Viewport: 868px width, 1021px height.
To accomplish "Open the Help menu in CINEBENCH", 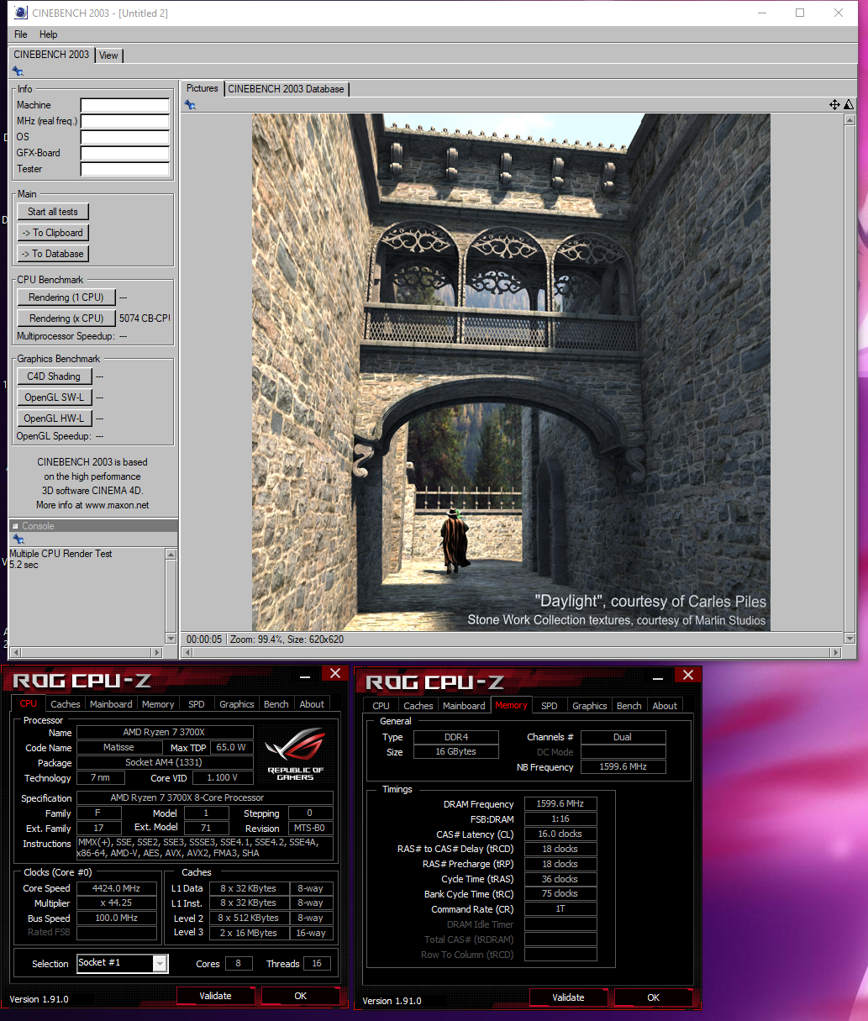I will tap(49, 34).
